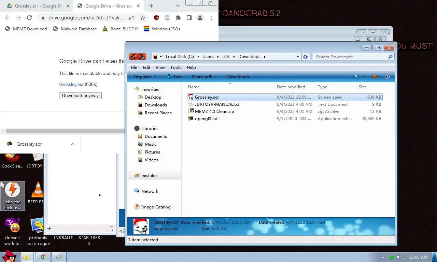Image resolution: width=437 pixels, height=262 pixels.
Task: Click Chrome's back navigation arrow
Action: pos(8,18)
